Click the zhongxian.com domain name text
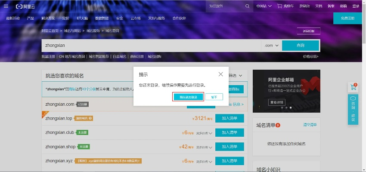 60,104
